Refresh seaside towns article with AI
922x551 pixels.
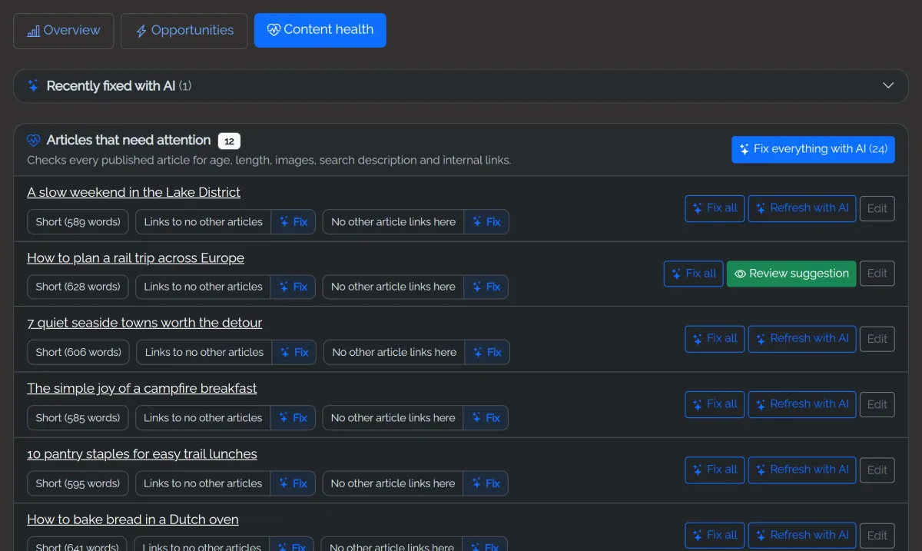coord(802,339)
